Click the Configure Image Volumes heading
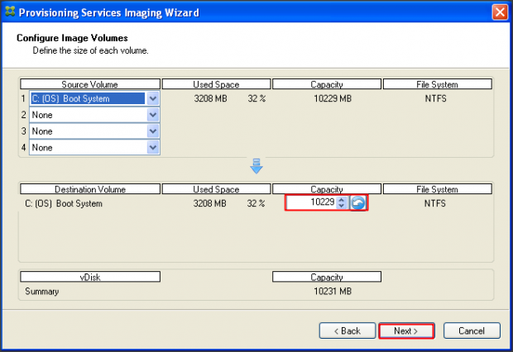 (72, 38)
